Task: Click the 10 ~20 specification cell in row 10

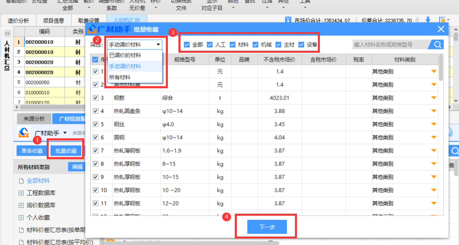Action: click(185, 190)
